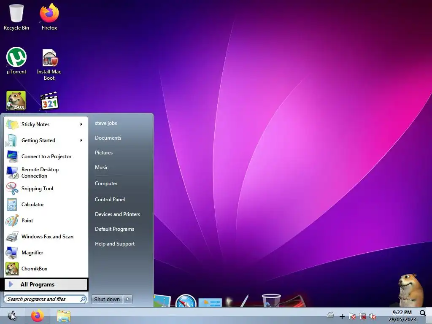Click the Windows Fax and Scan icon
The height and width of the screenshot is (324, 432).
coord(12,237)
